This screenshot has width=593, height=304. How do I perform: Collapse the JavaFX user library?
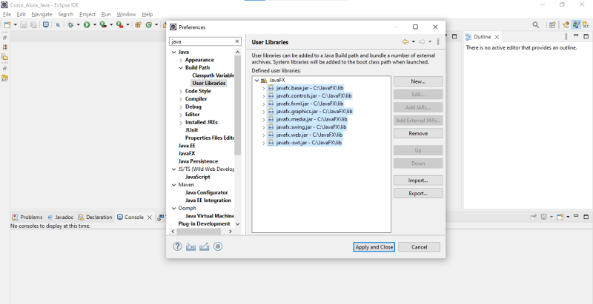click(x=256, y=81)
